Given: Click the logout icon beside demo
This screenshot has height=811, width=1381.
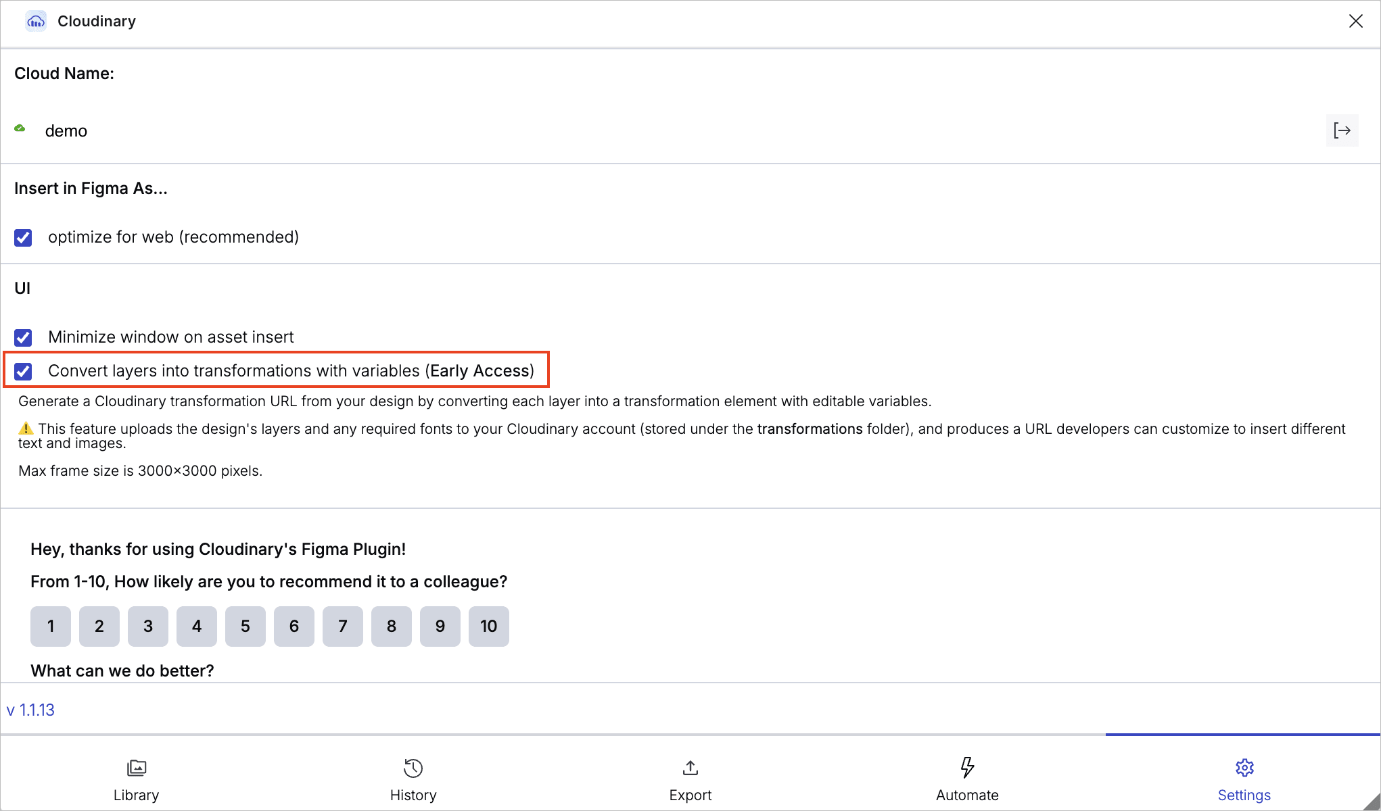Looking at the screenshot, I should (x=1342, y=130).
